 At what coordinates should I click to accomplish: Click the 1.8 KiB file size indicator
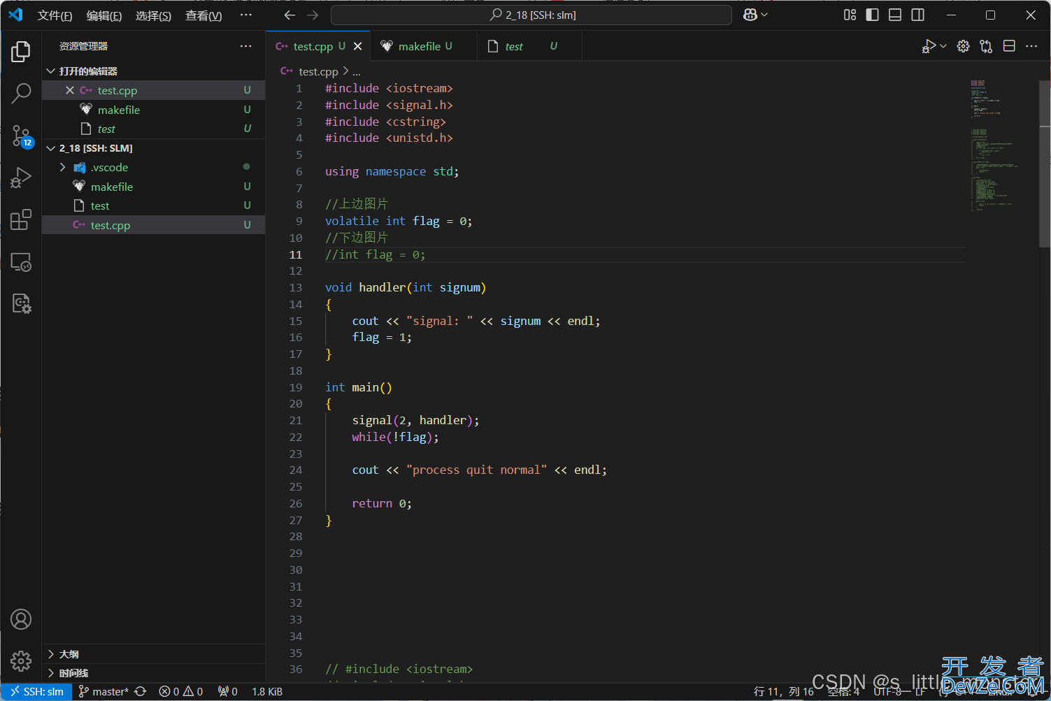click(267, 691)
